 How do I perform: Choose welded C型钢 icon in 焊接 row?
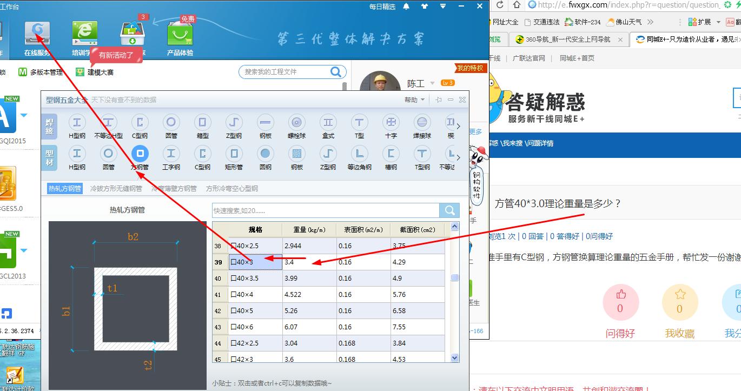(140, 122)
